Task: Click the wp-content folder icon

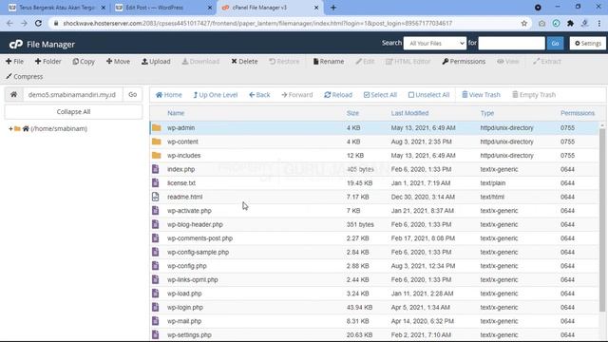Action: [156, 142]
